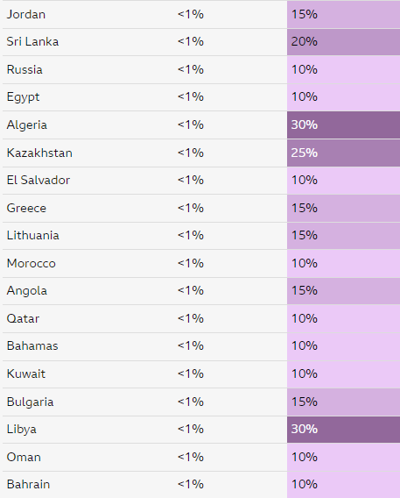Click the Libya row label
The width and height of the screenshot is (400, 498).
coord(22,430)
